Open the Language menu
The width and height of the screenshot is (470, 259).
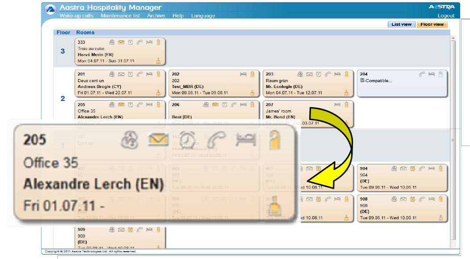(x=203, y=16)
